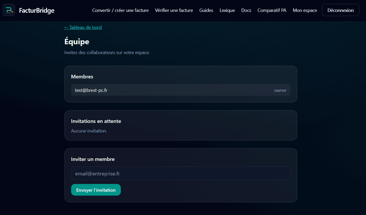Click Invitations en attente heading
The width and height of the screenshot is (366, 215).
96,121
